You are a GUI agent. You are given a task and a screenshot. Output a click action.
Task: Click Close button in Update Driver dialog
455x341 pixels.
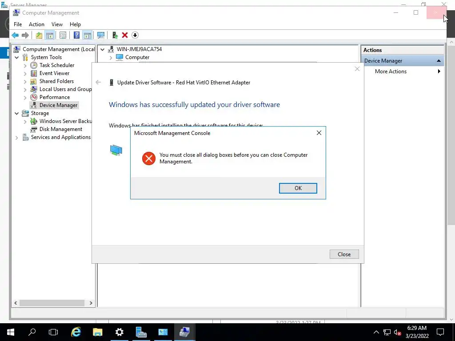click(344, 254)
